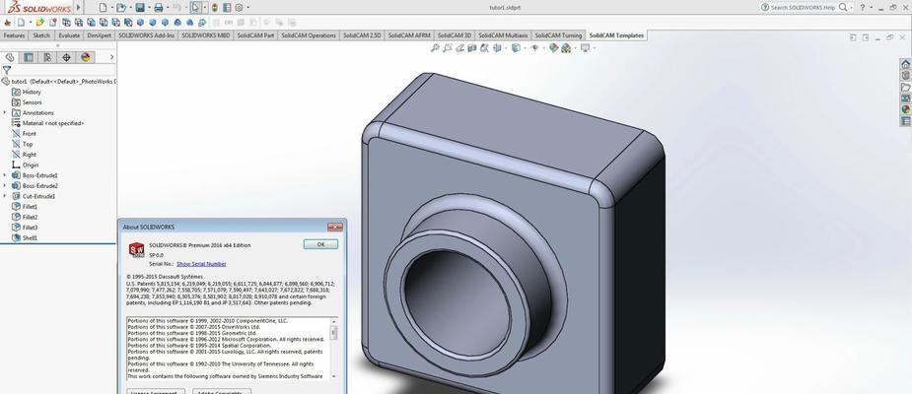Click the Rebuild traffic light icon
The width and height of the screenshot is (912, 394).
coord(215,8)
